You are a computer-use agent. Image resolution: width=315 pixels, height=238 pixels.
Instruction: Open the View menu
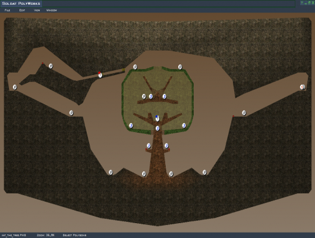pos(37,10)
